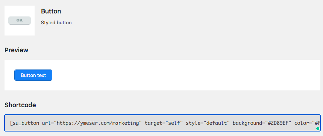The width and height of the screenshot is (323, 136).
Task: Click the color= attribute at shortcode end
Action: coord(303,123)
